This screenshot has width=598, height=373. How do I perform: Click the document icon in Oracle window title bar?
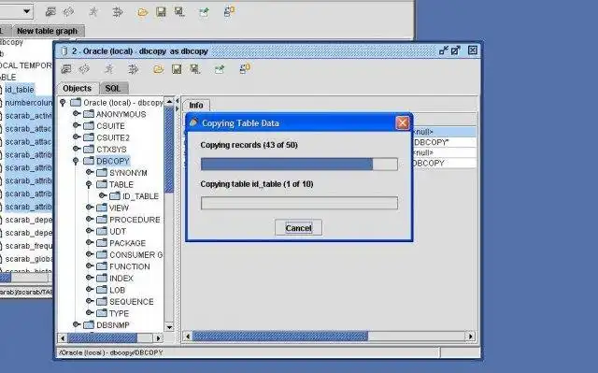pos(64,50)
